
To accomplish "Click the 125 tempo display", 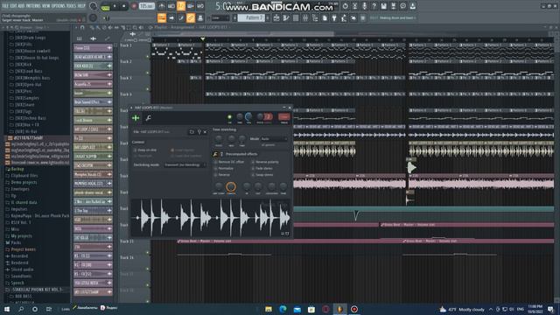I will click(x=146, y=6).
